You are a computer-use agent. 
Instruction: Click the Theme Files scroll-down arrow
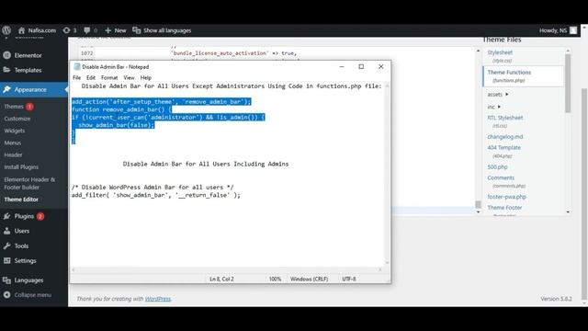(x=568, y=212)
